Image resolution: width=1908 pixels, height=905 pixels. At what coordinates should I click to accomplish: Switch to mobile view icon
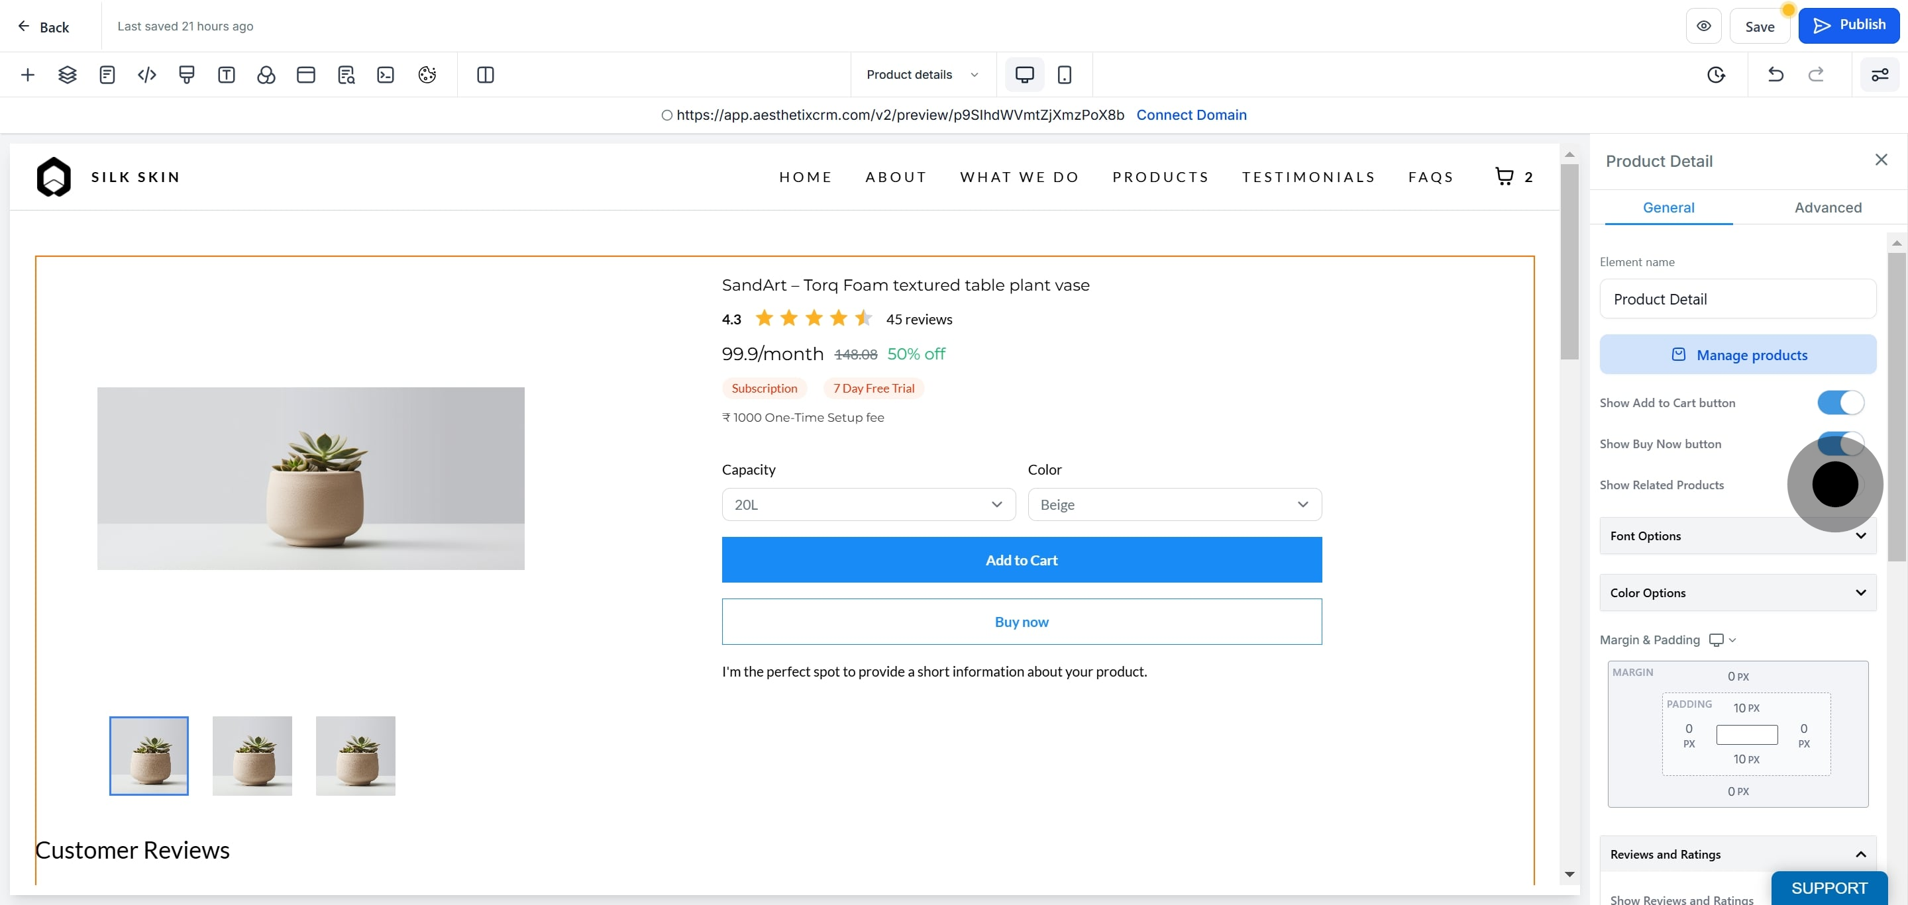tap(1065, 75)
